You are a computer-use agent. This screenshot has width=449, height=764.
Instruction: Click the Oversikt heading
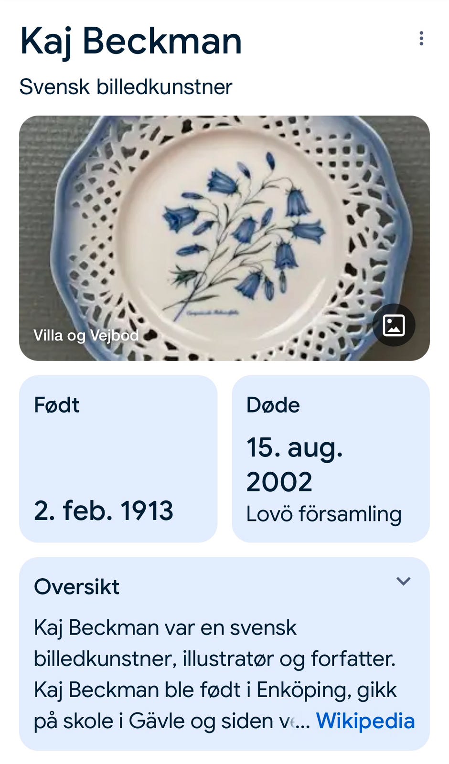pyautogui.click(x=76, y=586)
